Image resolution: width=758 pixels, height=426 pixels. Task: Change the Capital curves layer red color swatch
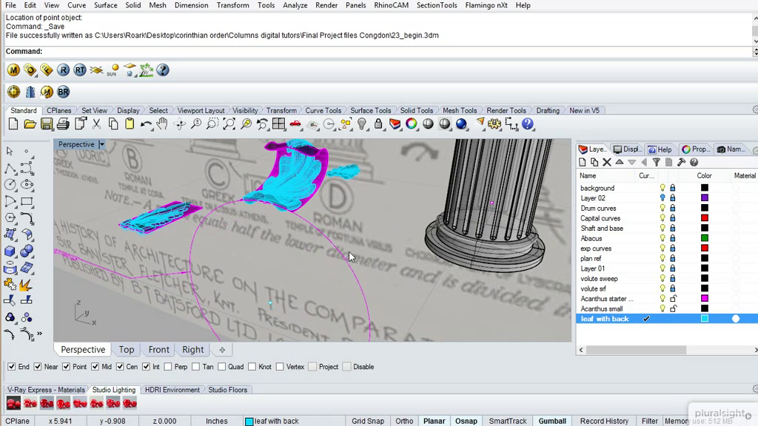(x=705, y=218)
